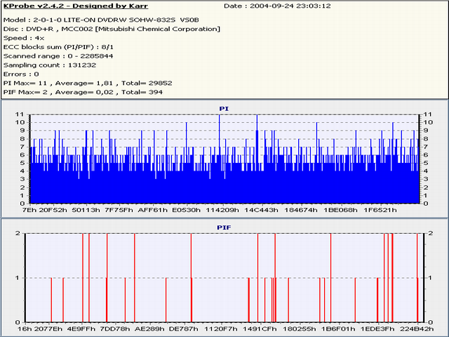Select the Model LITE-ON DVDRW SOHW-832S line

click(x=101, y=20)
